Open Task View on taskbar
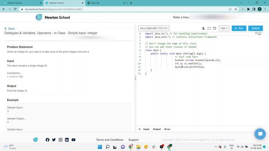The height and width of the screenshot is (151, 269). tap(115, 147)
